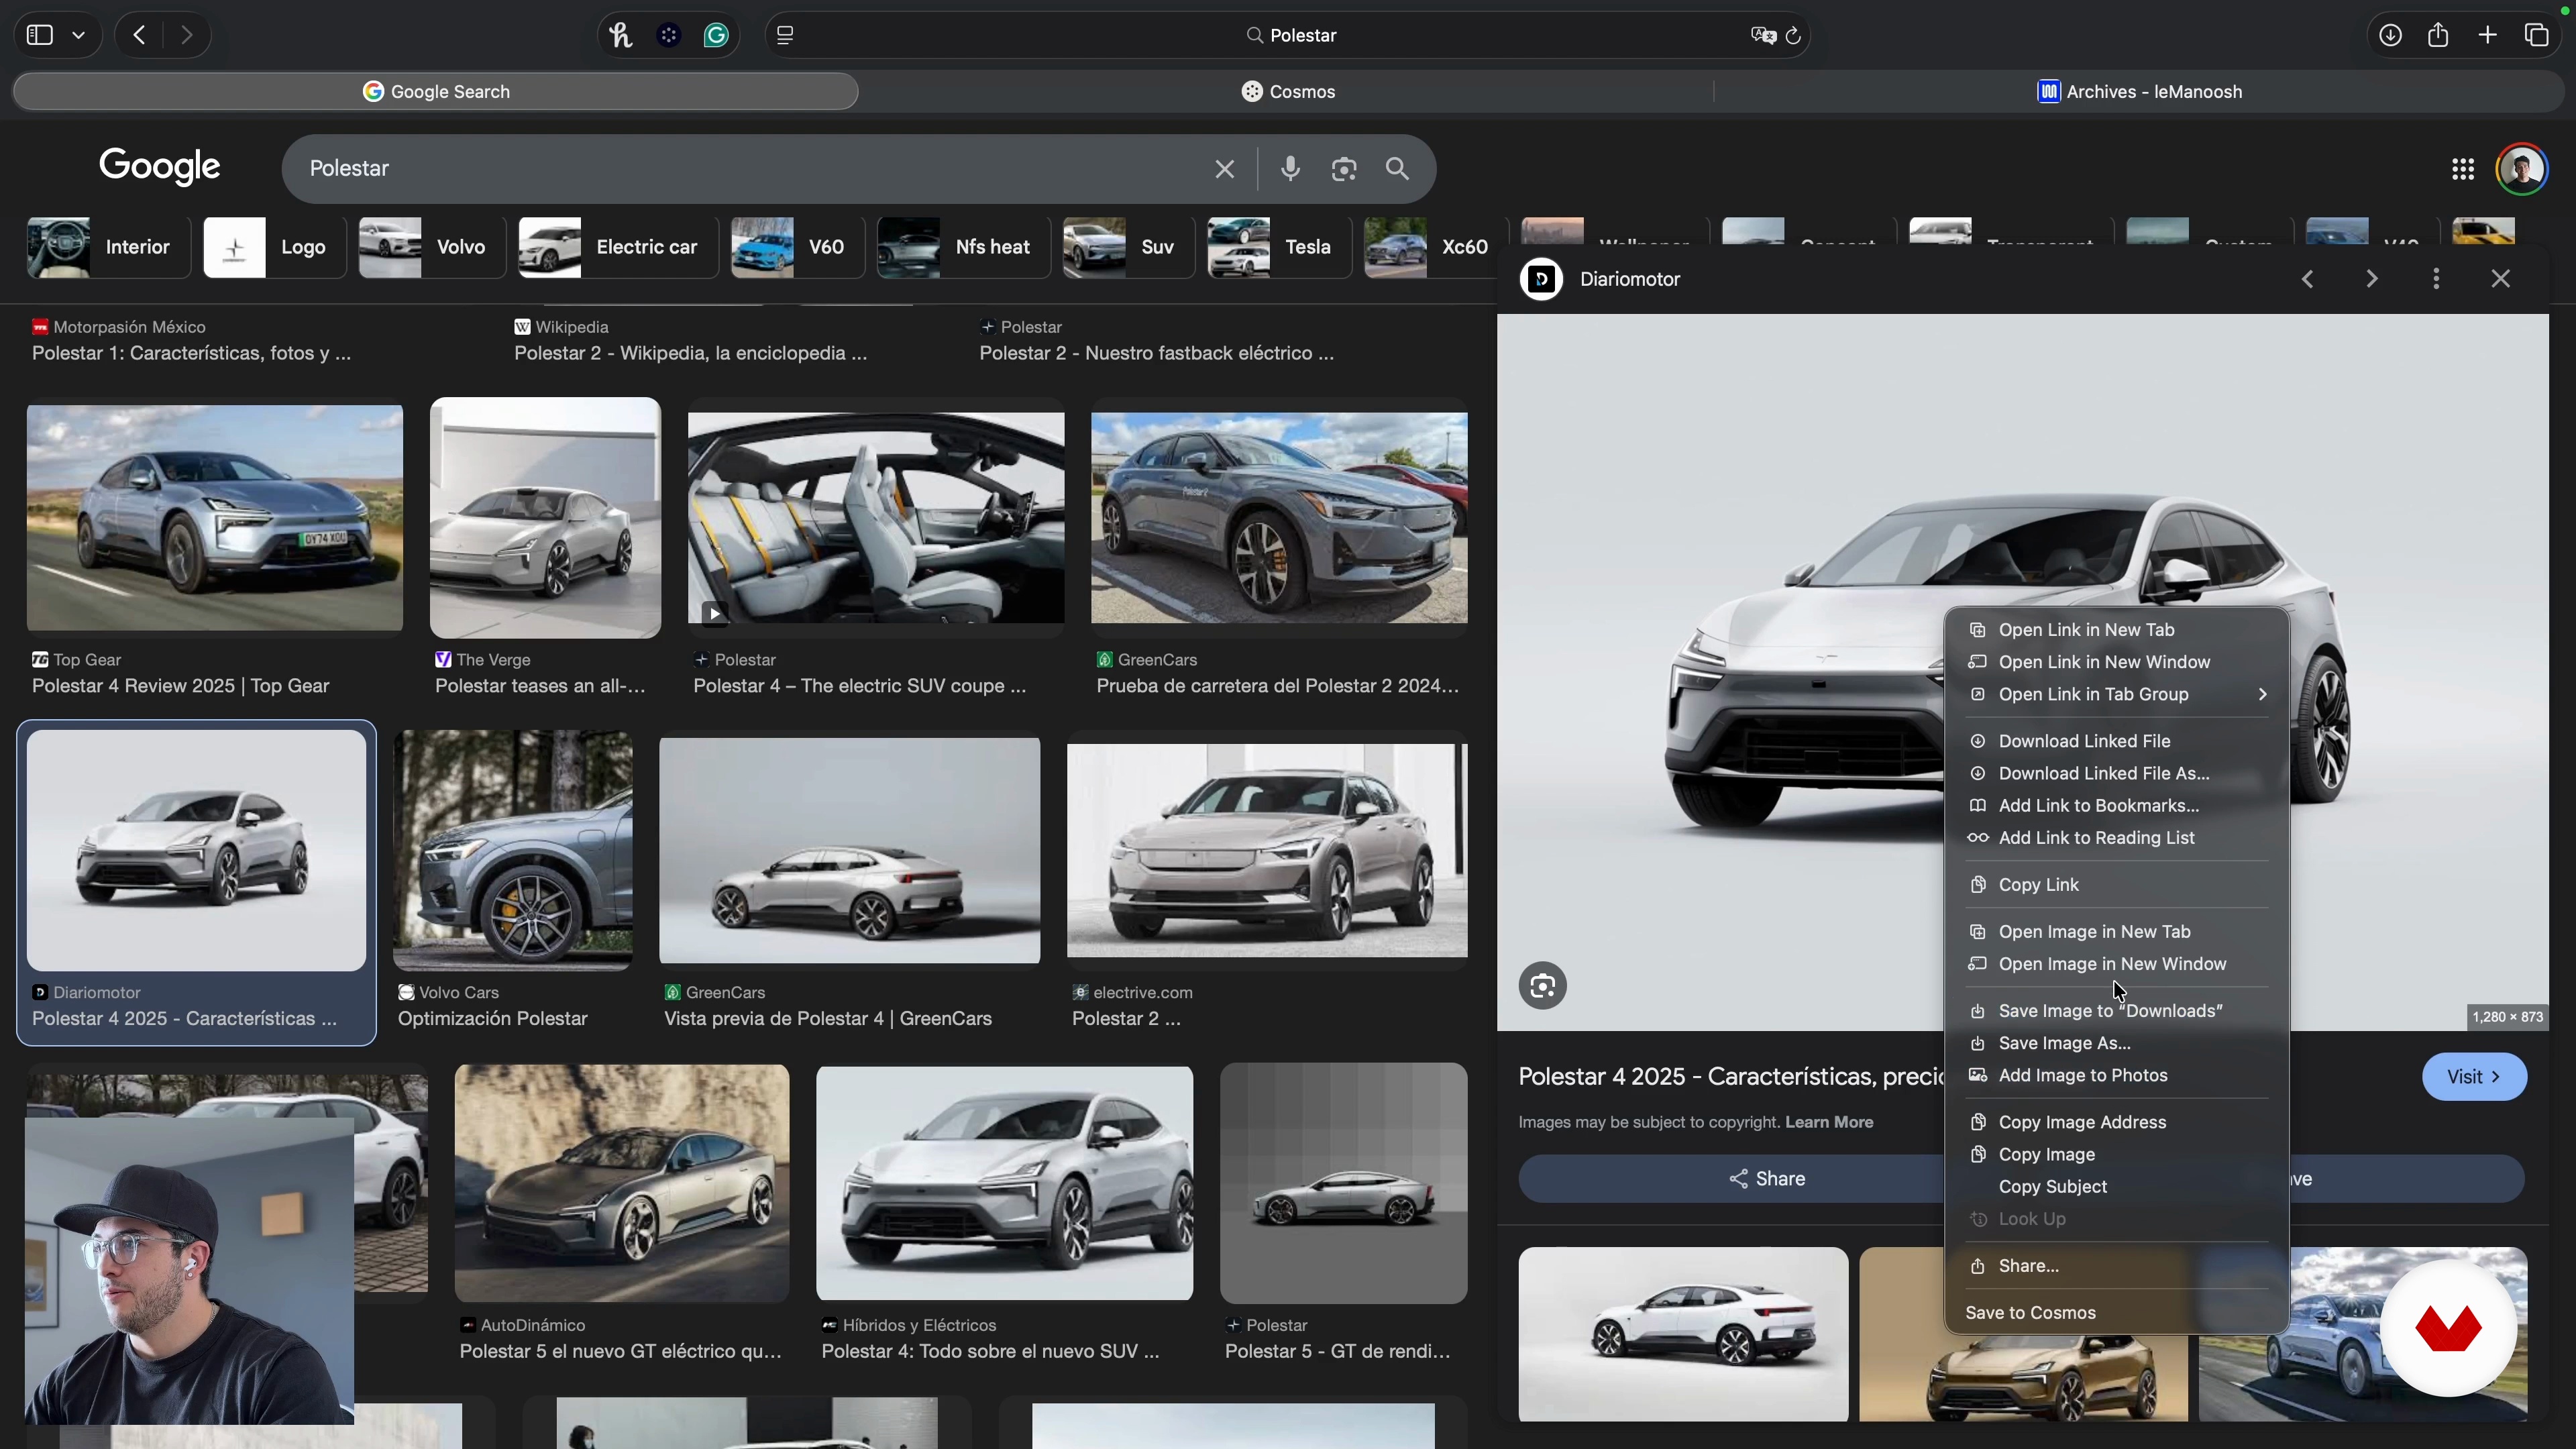Search inside the image with the Lens icon on preview
Viewport: 2576px width, 1449px height.
click(x=1543, y=986)
